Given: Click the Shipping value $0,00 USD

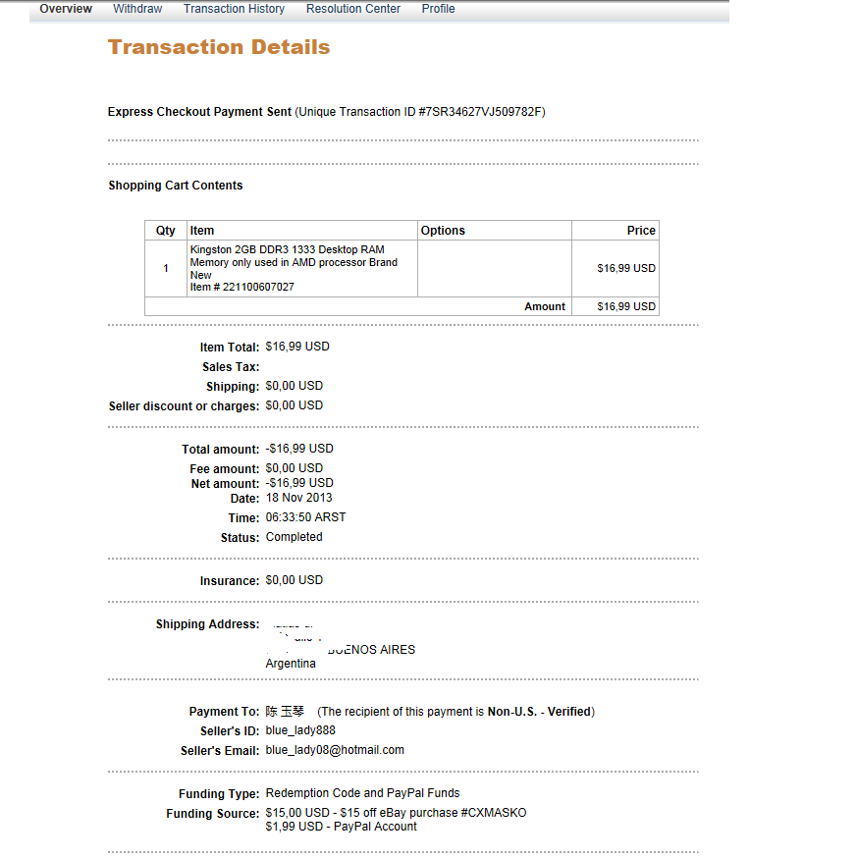Looking at the screenshot, I should click(295, 386).
